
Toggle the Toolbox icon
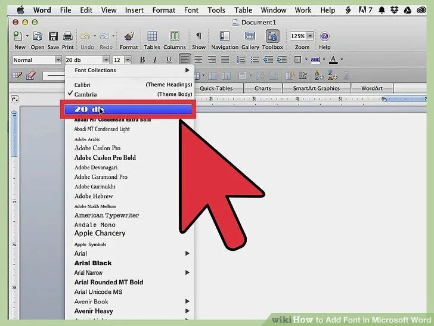pos(272,36)
